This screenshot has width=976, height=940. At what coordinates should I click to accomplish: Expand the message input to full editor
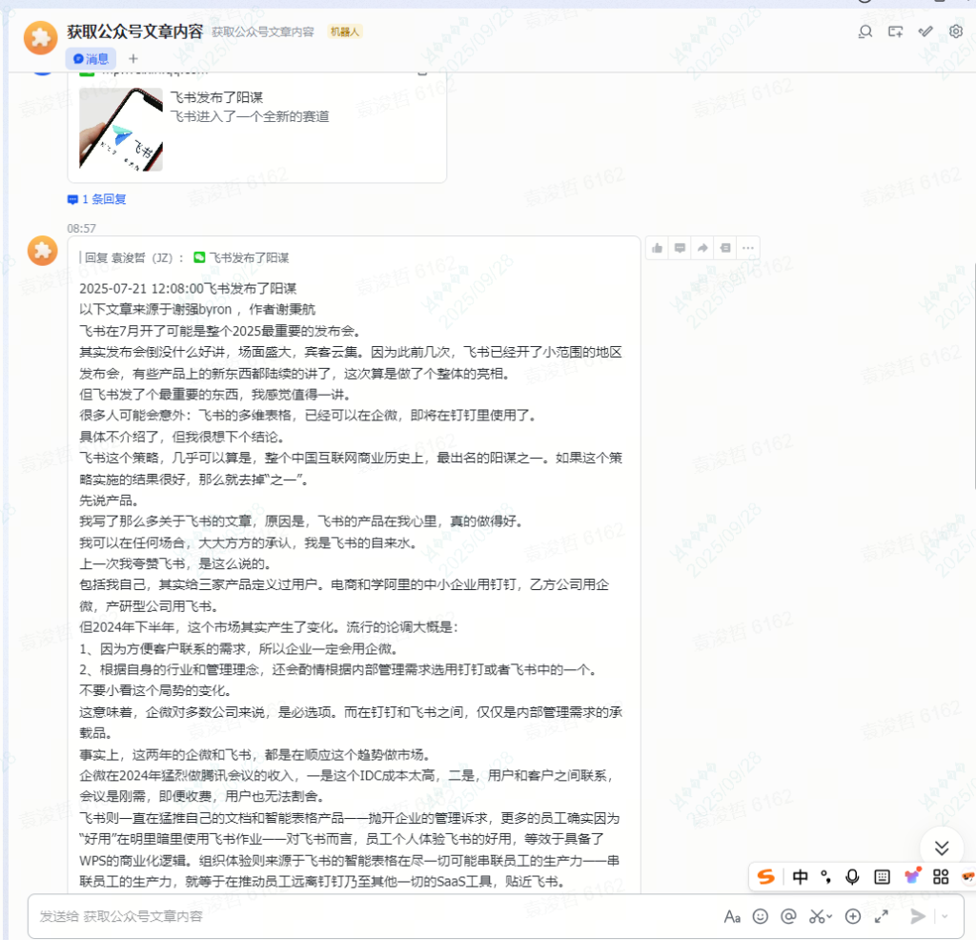pyautogui.click(x=882, y=916)
